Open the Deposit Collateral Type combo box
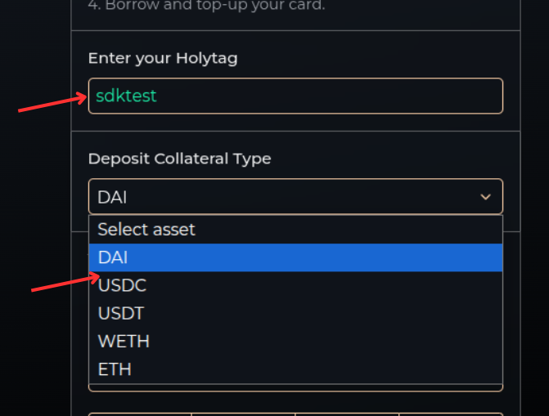The image size is (549, 416). tap(295, 197)
